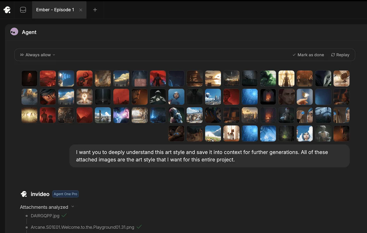367x233 pixels.
Task: Click the Agent One Pro badge
Action: pyautogui.click(x=65, y=194)
